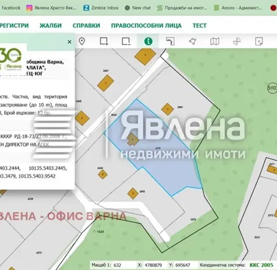The width and height of the screenshot is (277, 270).
Task: Click road parcel label 9542
Action: 114,115
